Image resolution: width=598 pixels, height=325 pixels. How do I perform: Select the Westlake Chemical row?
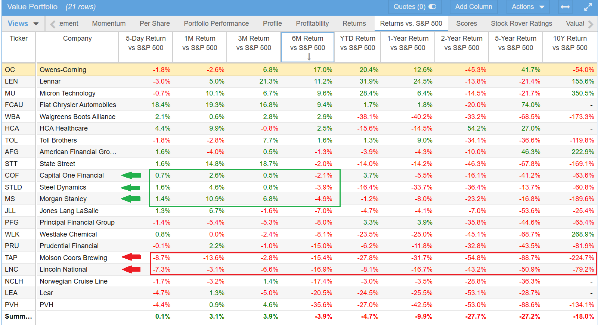300,234
